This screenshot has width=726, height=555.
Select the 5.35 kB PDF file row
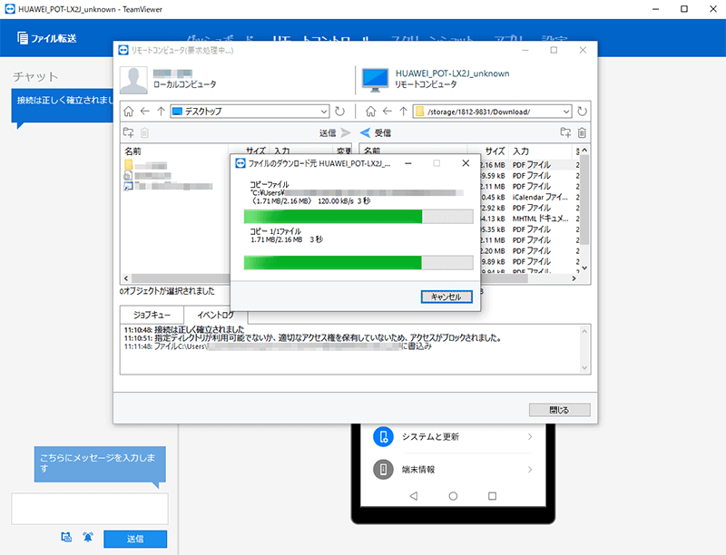529,229
